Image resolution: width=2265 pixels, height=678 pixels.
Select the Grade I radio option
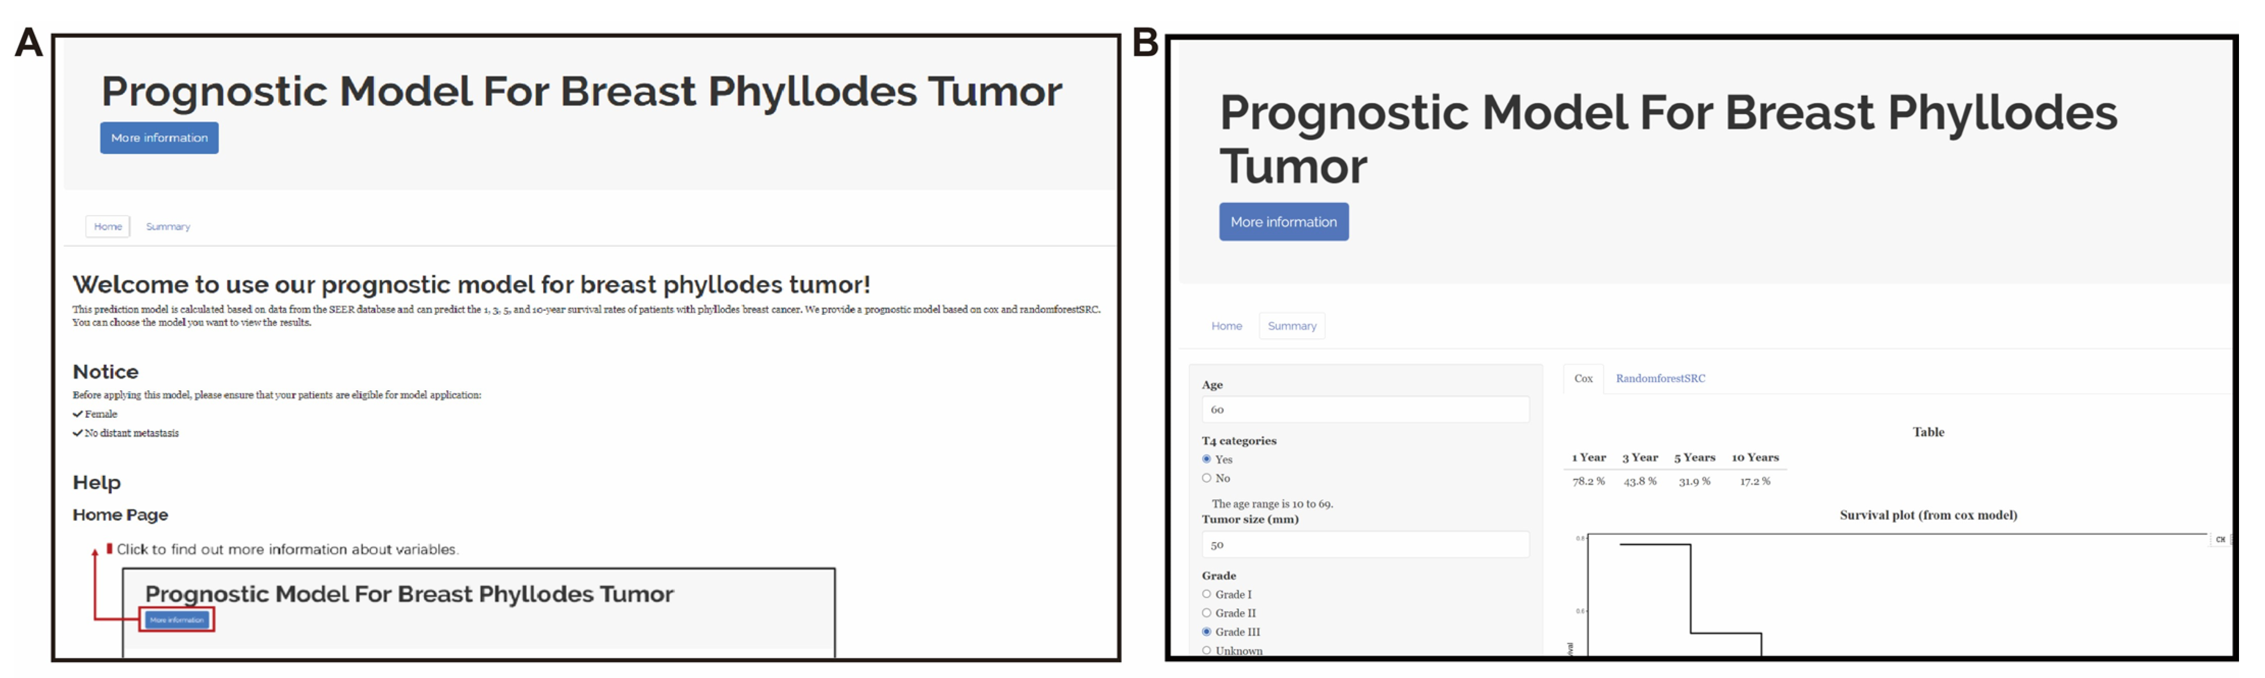pyautogui.click(x=1206, y=594)
